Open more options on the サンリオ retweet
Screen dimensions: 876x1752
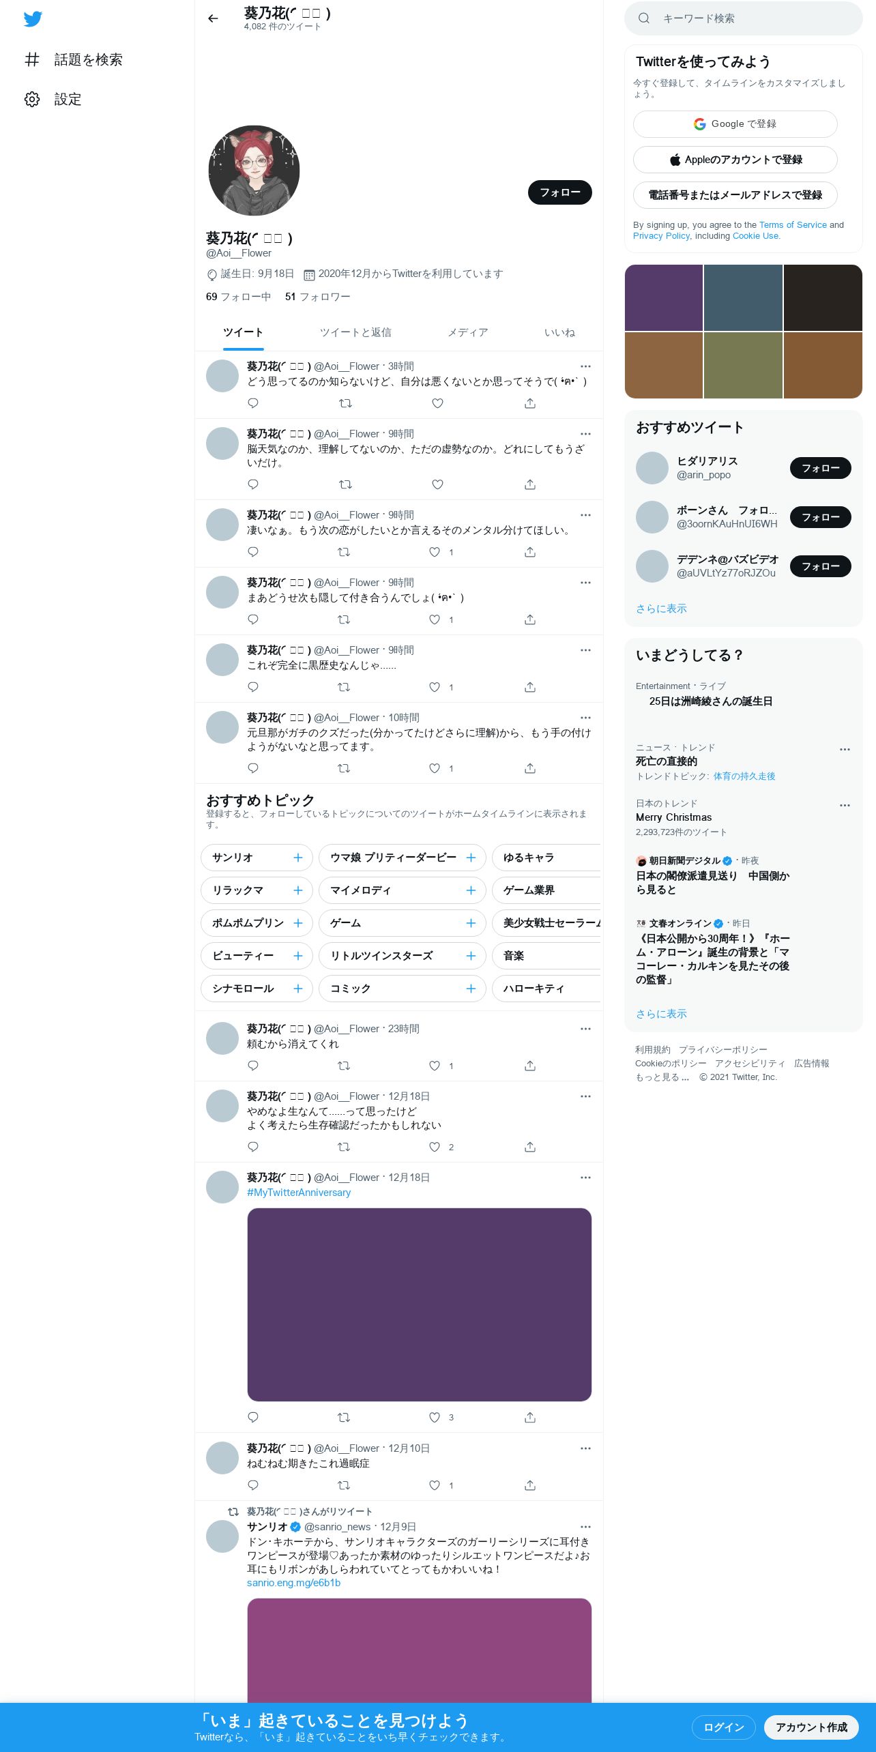point(585,1527)
